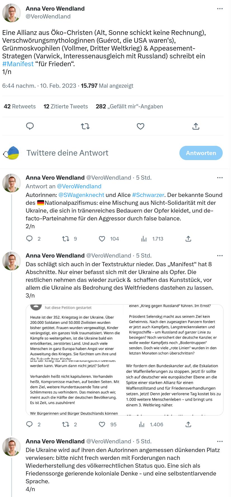This screenshot has width=235, height=497.
Task: Reply to tweet 2/n via its comment bubble
Action: (x=30, y=239)
